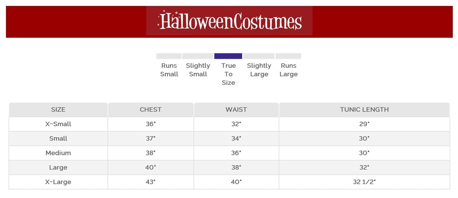The width and height of the screenshot is (458, 198).
Task: Click the HalloweenCostumes logo
Action: (229, 21)
